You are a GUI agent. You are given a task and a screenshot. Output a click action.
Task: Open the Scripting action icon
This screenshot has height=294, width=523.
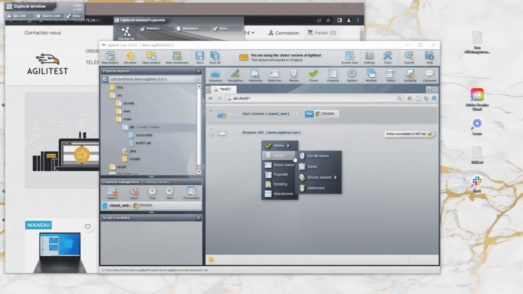(x=410, y=75)
